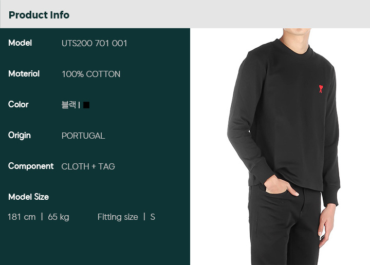
Task: Click the Material label
Action: pos(24,74)
